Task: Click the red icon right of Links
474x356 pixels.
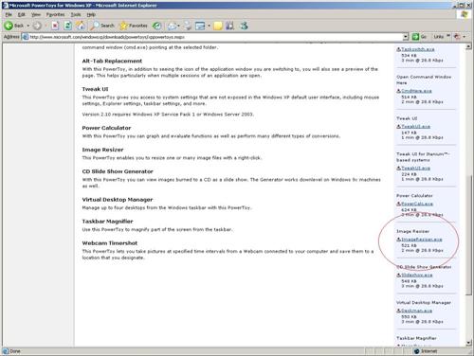Action: point(457,37)
